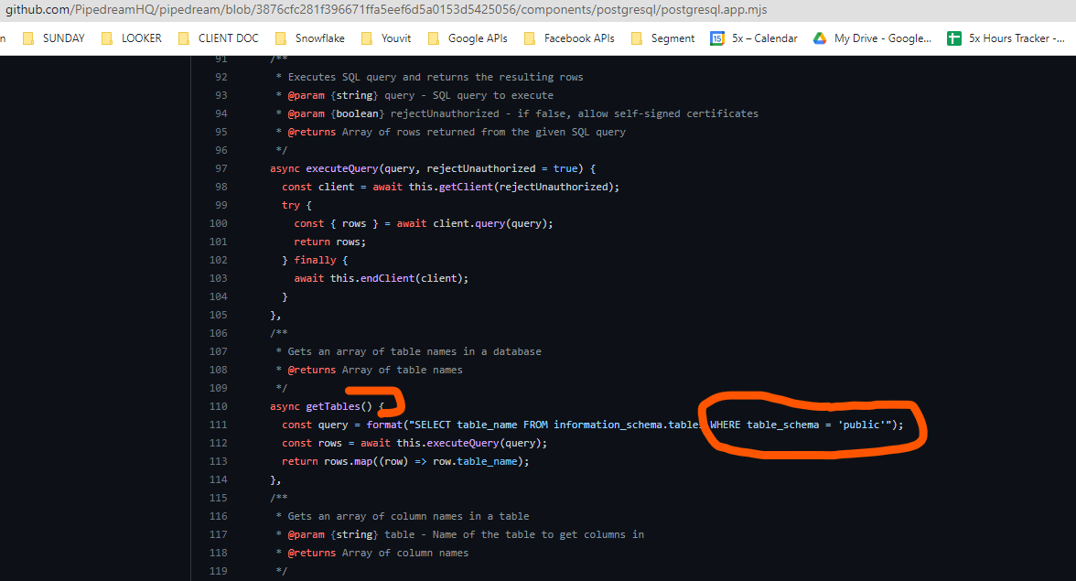This screenshot has height=581, width=1076.
Task: Click line number 111 in the code view
Action: click(x=218, y=425)
